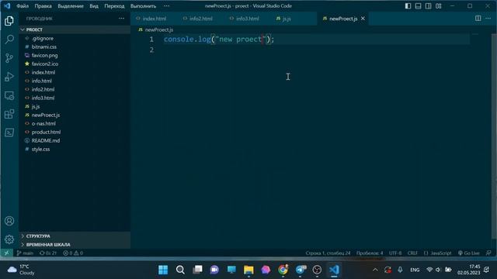
Task: Open the Файл menu
Action: pyautogui.click(x=23, y=6)
